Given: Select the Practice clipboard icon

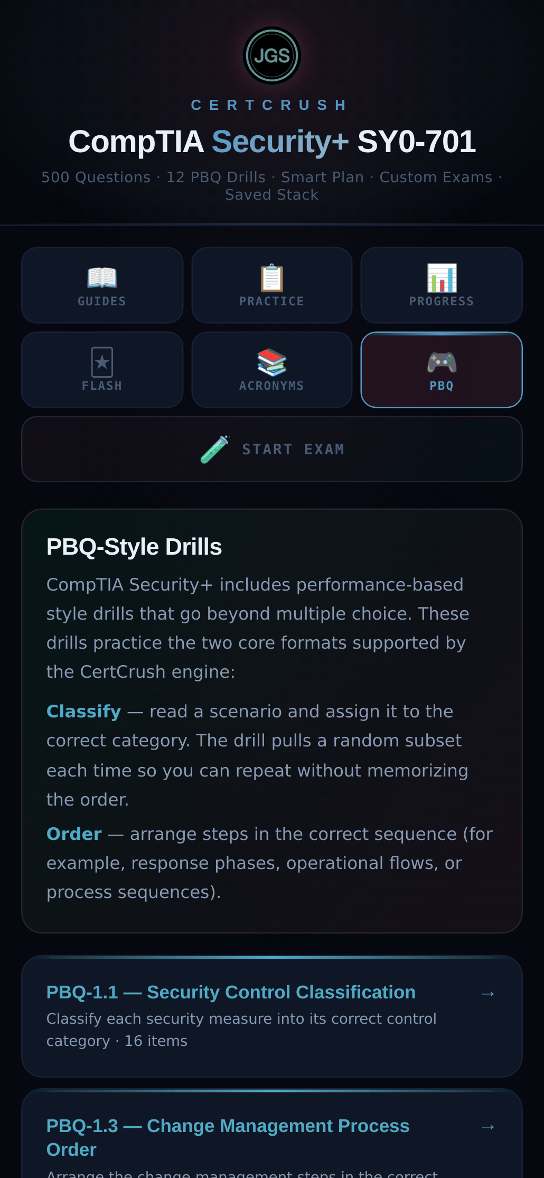Looking at the screenshot, I should pyautogui.click(x=271, y=277).
